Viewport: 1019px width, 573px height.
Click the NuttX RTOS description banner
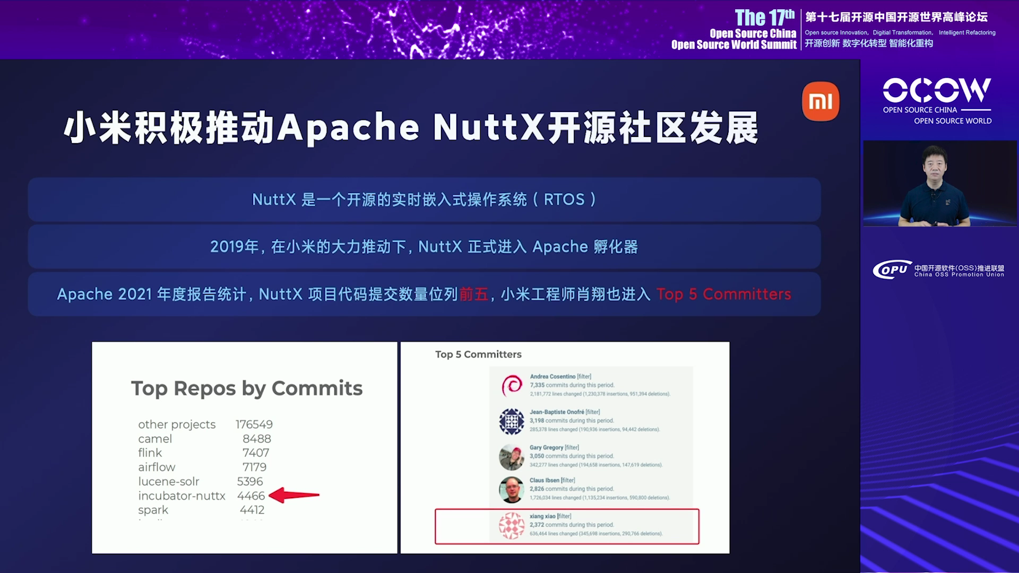coord(424,199)
